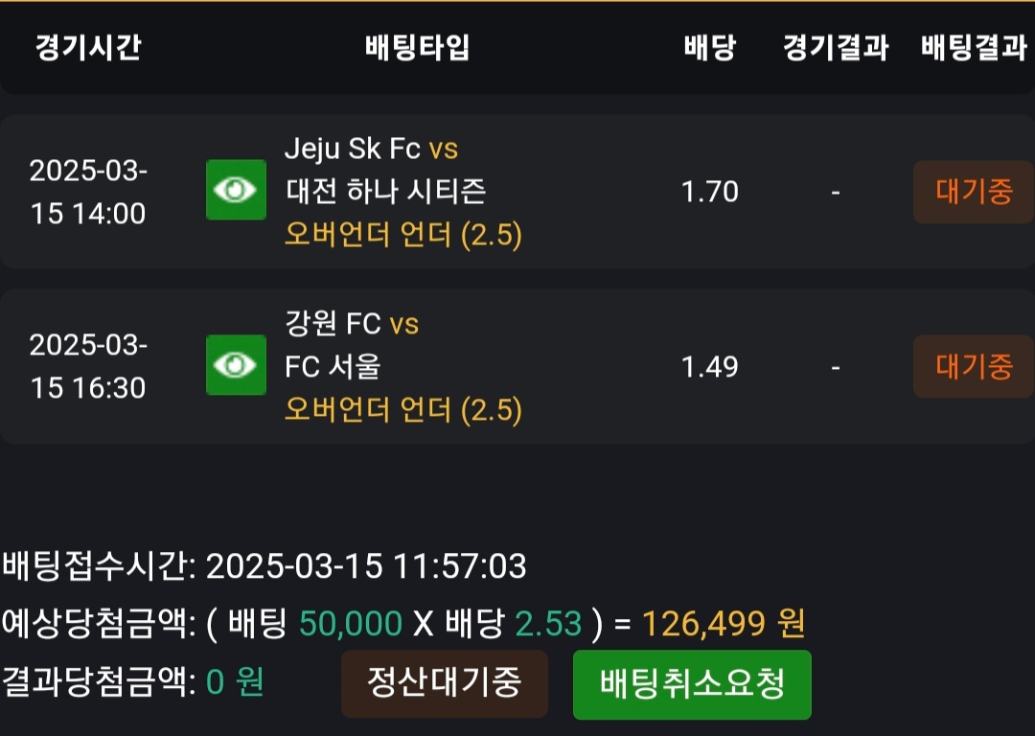Click the 대전 하나 시티즌 team name
The image size is (1035, 736).
click(x=385, y=192)
